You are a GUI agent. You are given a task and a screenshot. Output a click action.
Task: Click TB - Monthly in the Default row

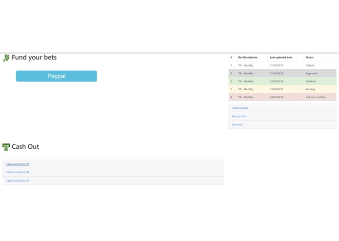pos(246,65)
